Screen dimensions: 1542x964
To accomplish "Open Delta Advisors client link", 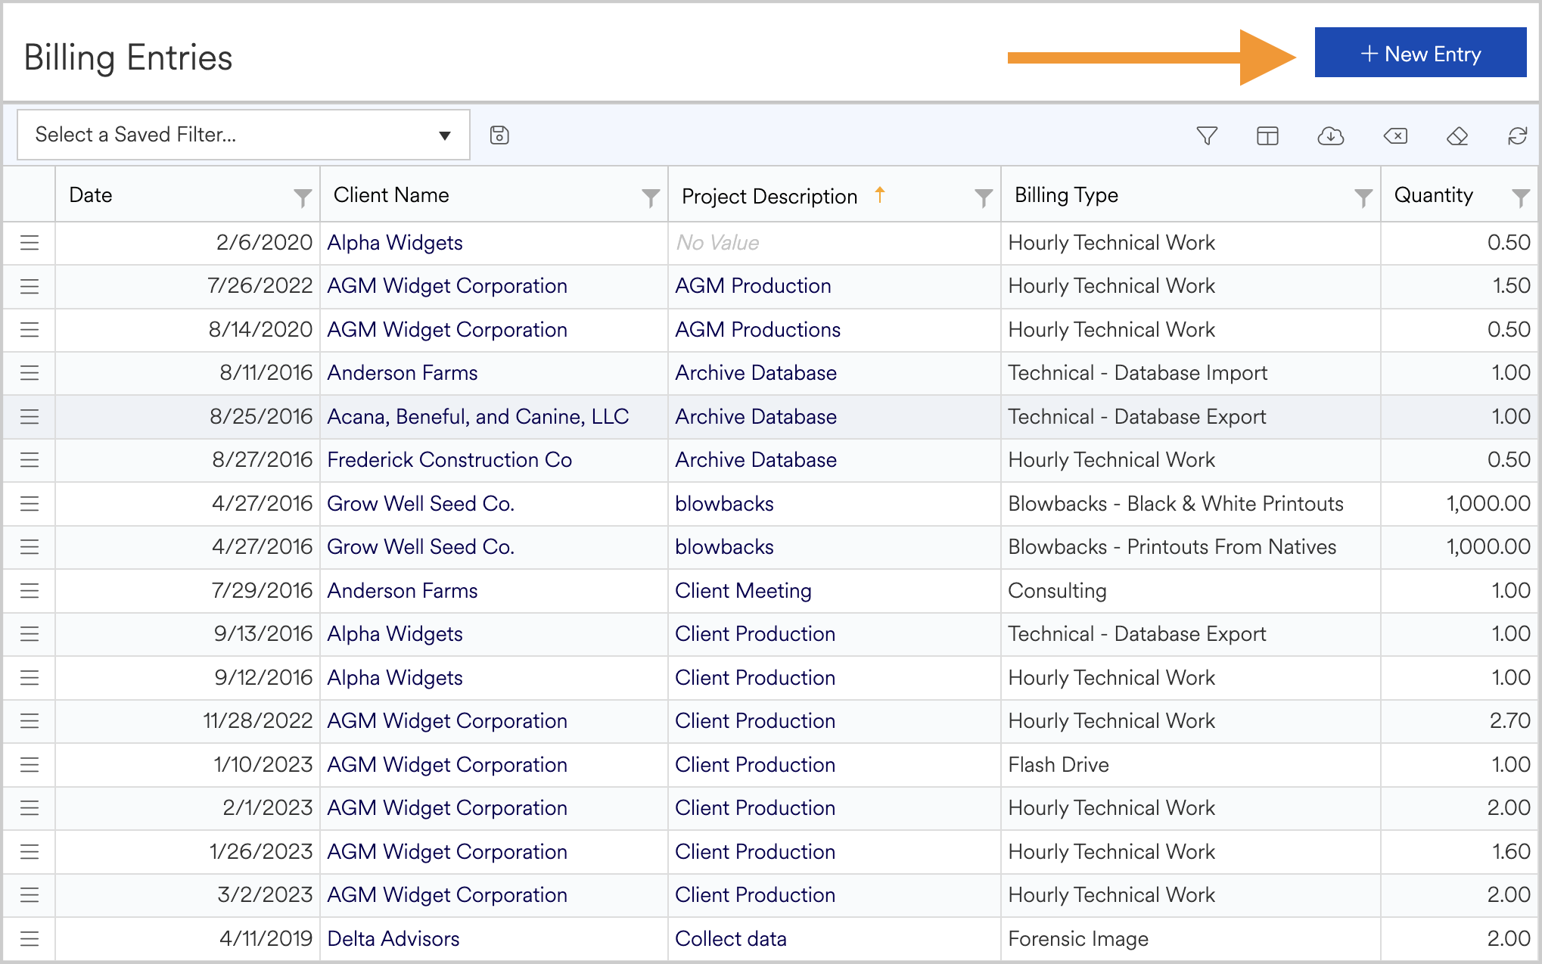I will click(393, 939).
